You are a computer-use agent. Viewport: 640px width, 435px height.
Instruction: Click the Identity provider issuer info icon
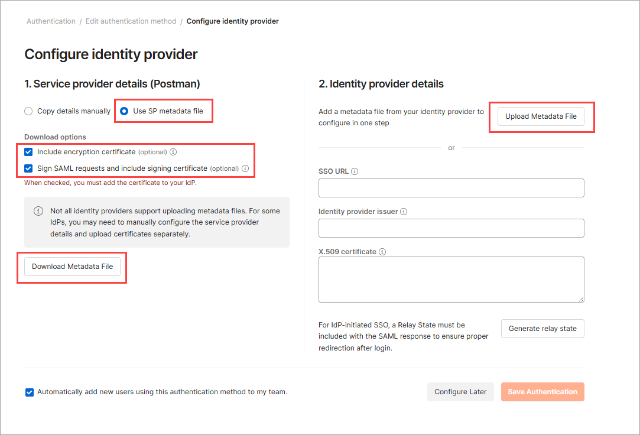click(x=403, y=212)
